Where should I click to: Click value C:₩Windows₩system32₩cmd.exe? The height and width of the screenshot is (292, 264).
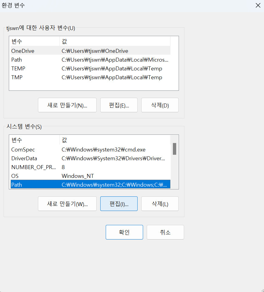[104, 150]
